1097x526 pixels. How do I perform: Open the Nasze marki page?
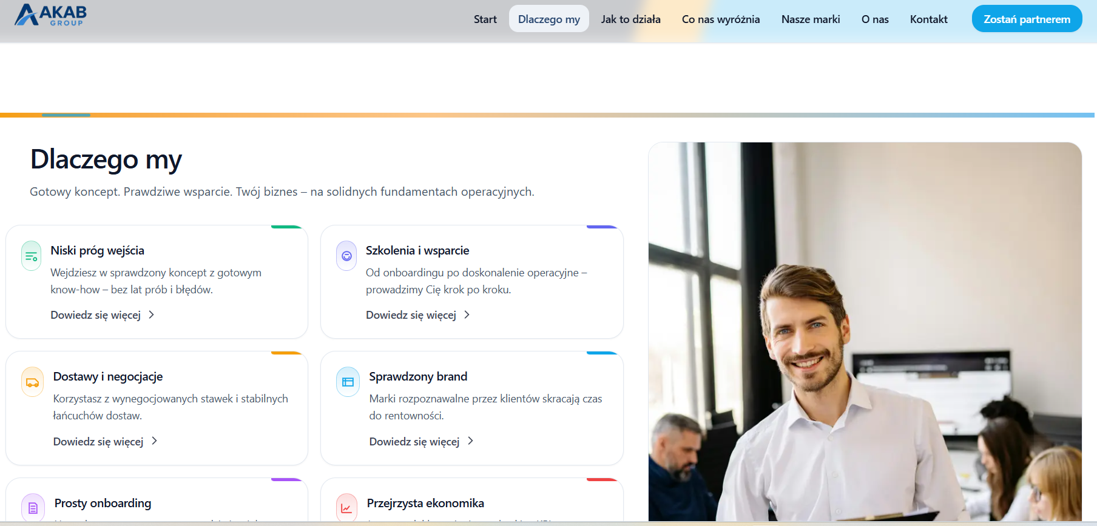point(810,19)
